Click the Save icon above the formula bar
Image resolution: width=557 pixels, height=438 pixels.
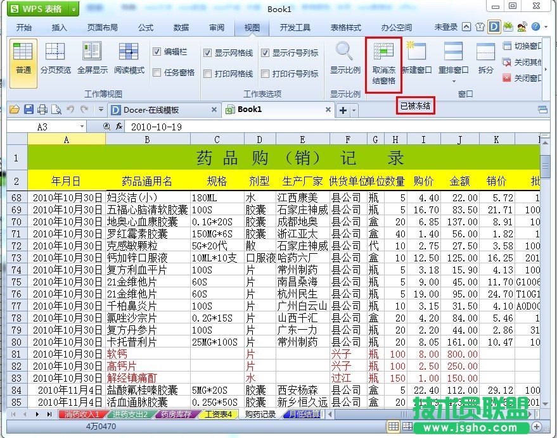pos(28,109)
